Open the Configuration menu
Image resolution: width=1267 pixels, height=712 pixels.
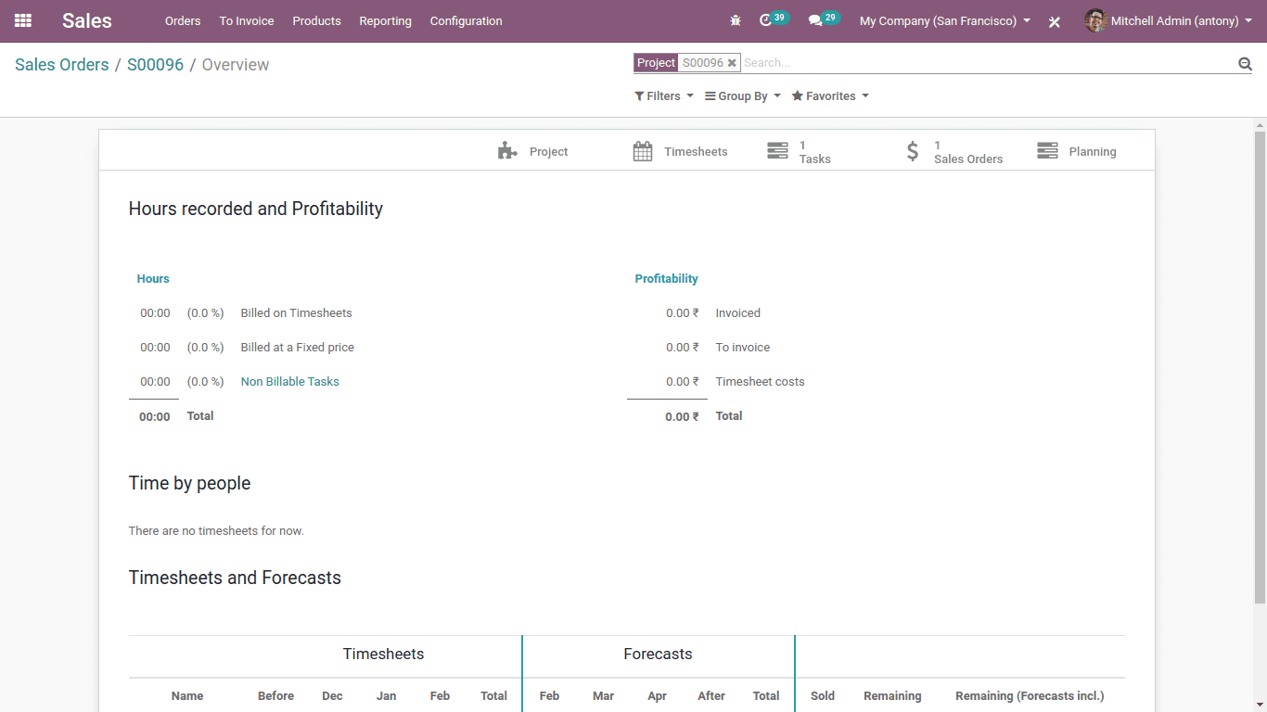466,20
